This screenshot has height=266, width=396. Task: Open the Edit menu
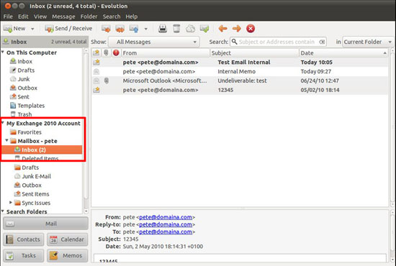[x=23, y=17]
